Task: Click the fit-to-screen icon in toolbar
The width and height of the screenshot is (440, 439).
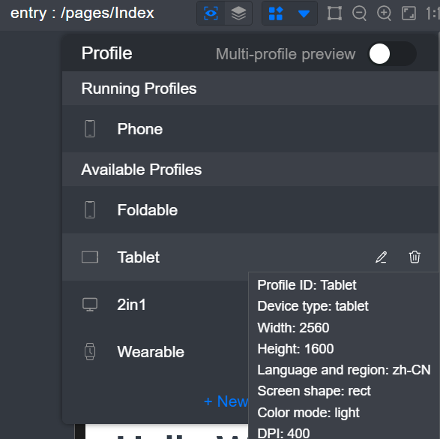Action: click(x=409, y=14)
